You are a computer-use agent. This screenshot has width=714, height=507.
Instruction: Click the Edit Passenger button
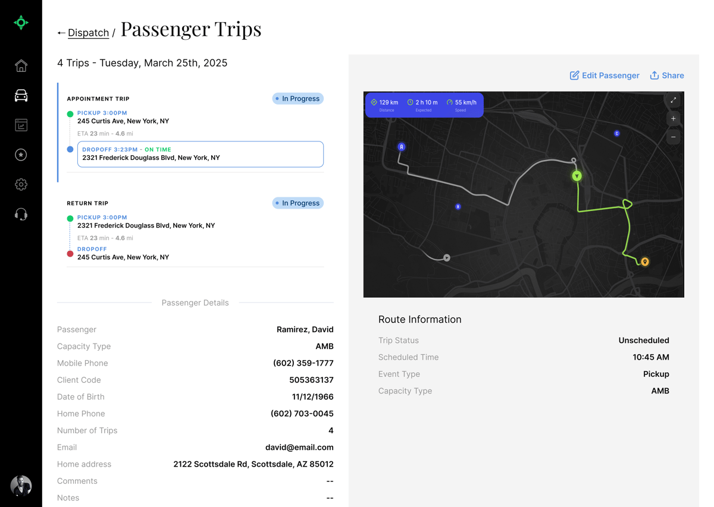click(605, 75)
